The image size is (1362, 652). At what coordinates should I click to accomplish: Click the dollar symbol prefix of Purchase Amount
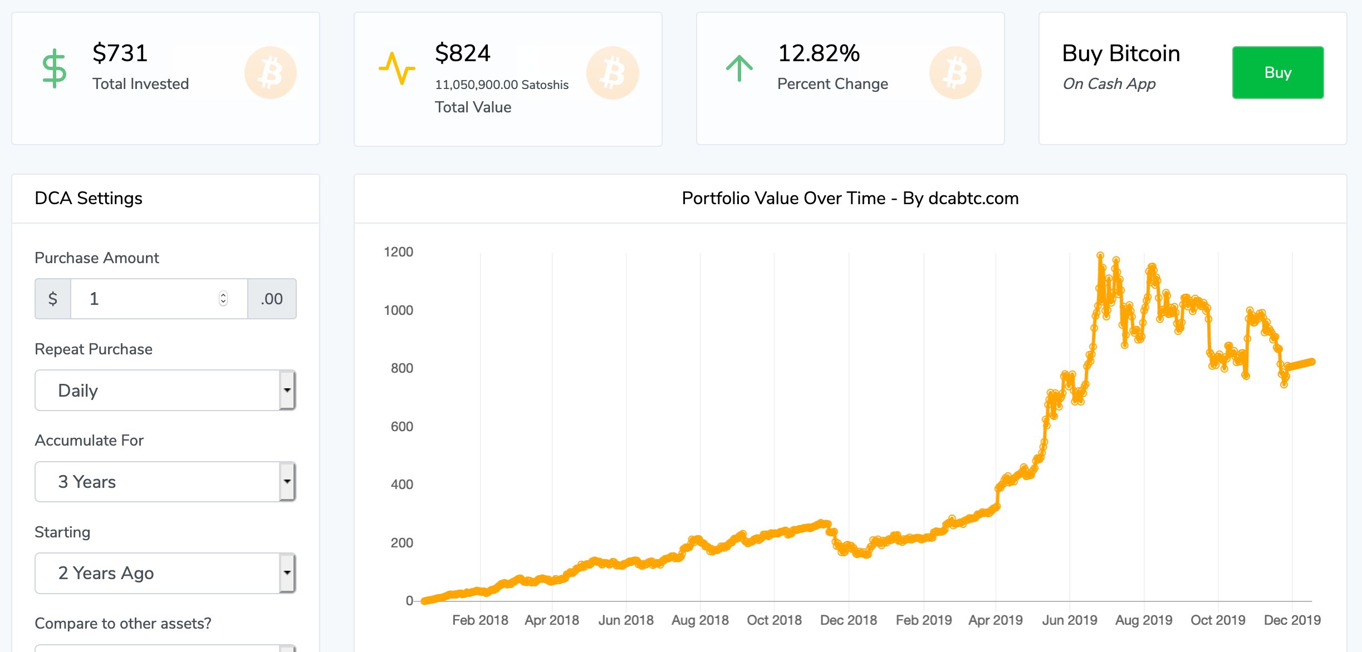pyautogui.click(x=53, y=299)
